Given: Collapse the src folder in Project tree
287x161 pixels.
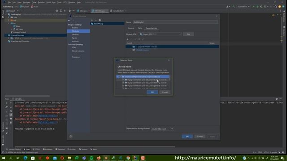Looking at the screenshot, I should (x=9, y=23).
